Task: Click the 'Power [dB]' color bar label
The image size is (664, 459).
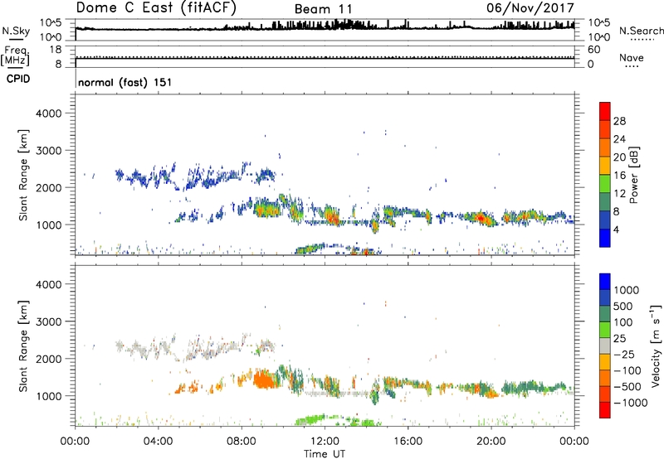Action: click(x=633, y=175)
